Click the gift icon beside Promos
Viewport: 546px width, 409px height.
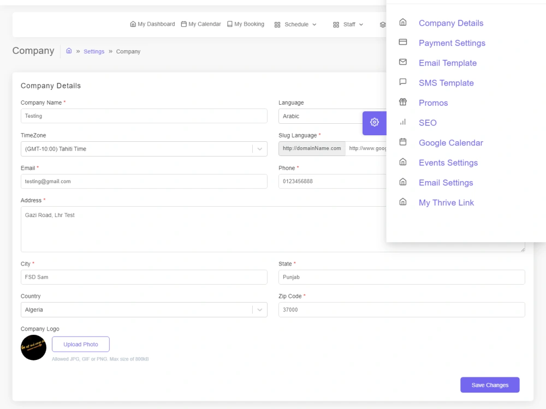click(402, 102)
